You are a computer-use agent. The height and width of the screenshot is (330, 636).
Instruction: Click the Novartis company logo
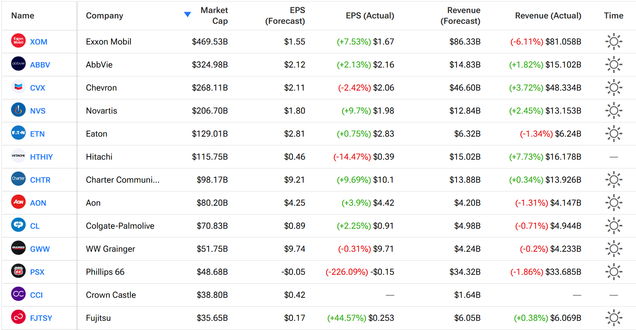(18, 110)
